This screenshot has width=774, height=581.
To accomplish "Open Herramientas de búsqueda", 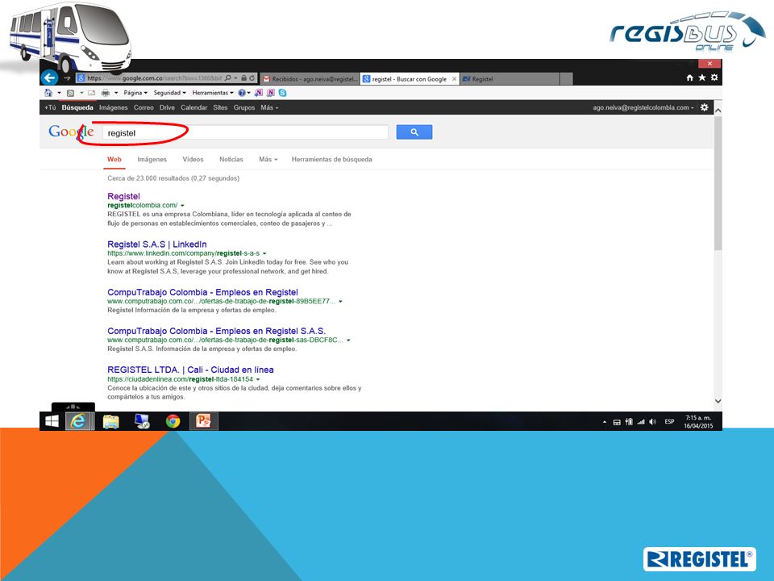I will (331, 160).
